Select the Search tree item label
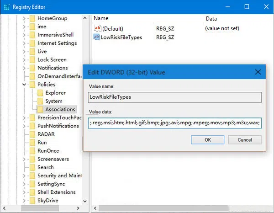 click(46, 167)
